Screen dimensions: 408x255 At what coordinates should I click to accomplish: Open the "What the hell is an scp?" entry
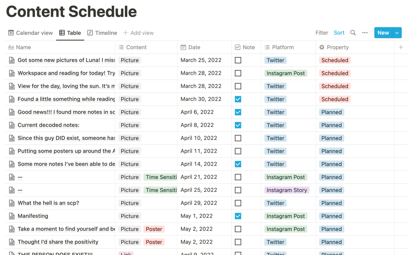pyautogui.click(x=48, y=203)
